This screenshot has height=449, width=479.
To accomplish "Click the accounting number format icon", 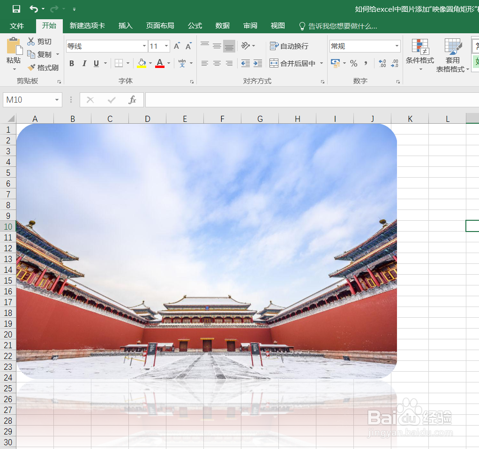I will [x=335, y=63].
